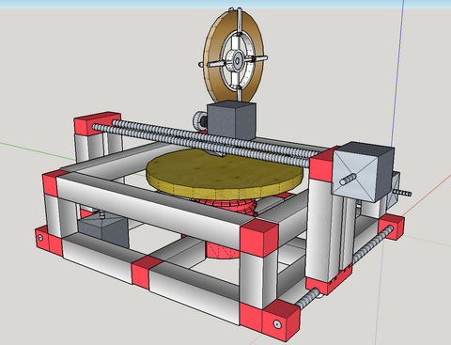Click the bolt on the left bottom red corner
Screen dimensions: 451x345
[40, 238]
